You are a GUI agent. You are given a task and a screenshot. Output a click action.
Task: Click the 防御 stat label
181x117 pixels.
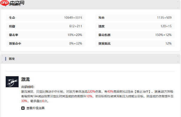(12, 26)
